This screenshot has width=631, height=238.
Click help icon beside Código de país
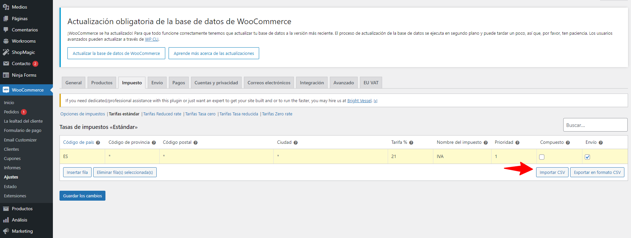pos(98,143)
